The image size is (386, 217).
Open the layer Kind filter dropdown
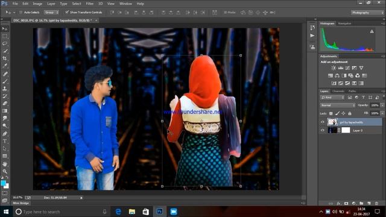332,98
